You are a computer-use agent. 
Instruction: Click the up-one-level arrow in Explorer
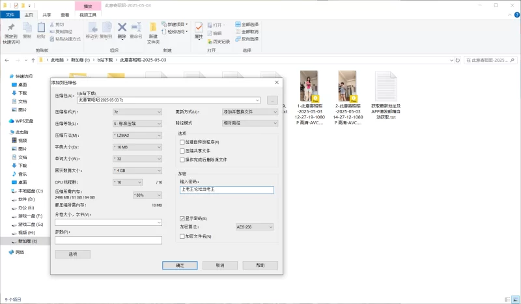(33, 60)
